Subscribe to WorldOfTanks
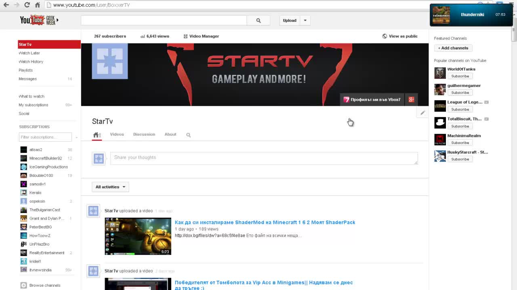This screenshot has width=517, height=290. 460,76
